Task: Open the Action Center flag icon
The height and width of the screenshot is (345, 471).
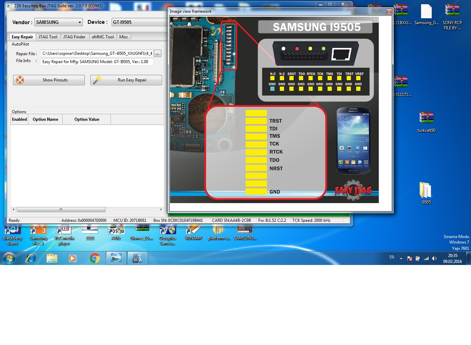Action: pyautogui.click(x=410, y=258)
